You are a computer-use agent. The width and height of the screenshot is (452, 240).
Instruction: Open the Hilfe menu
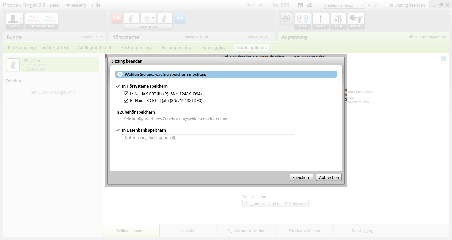point(96,5)
